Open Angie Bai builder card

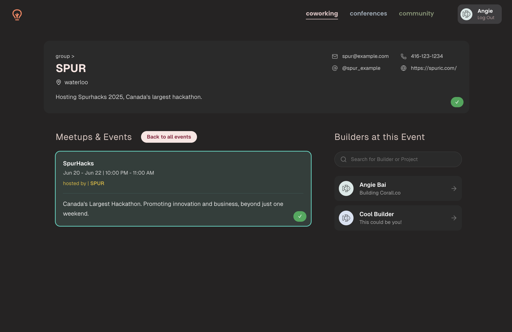coord(398,188)
